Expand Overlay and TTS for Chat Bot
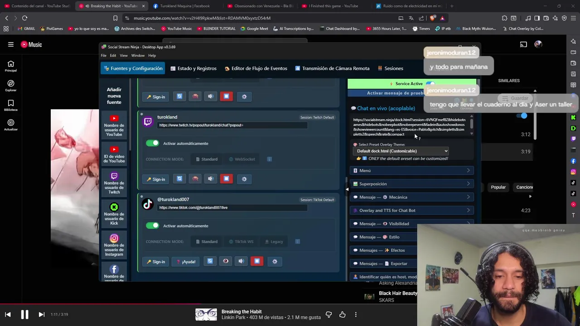580x326 pixels. click(412, 211)
